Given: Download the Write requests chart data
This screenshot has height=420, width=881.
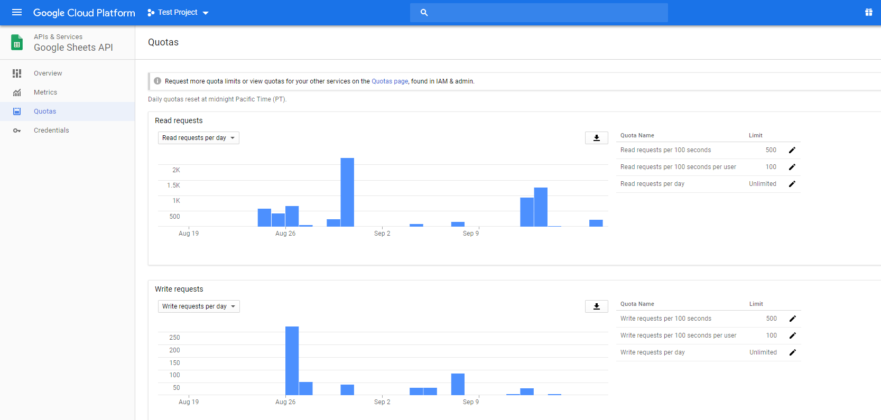Looking at the screenshot, I should 596,306.
